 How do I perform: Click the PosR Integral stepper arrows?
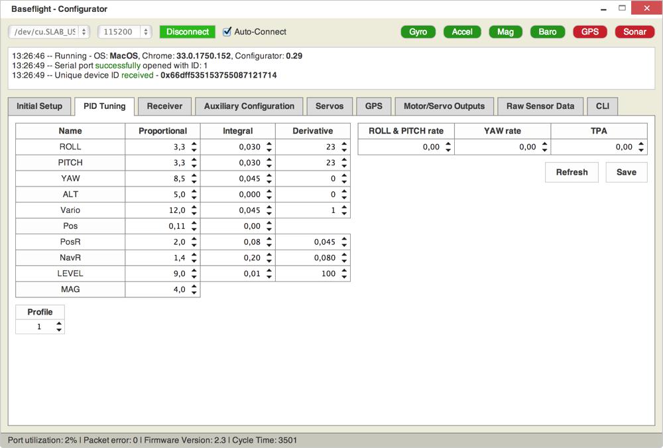pyautogui.click(x=269, y=242)
